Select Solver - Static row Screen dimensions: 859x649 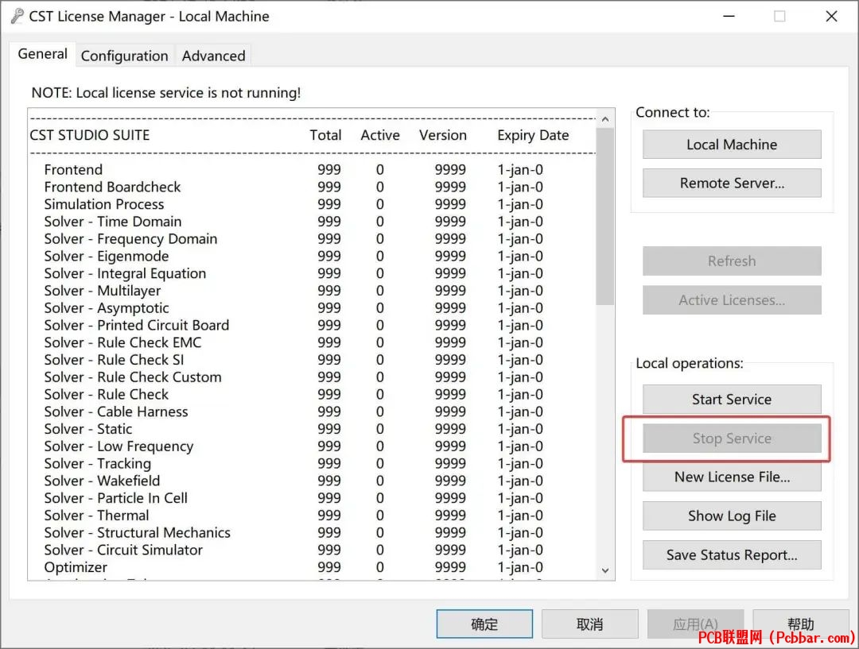(293, 429)
